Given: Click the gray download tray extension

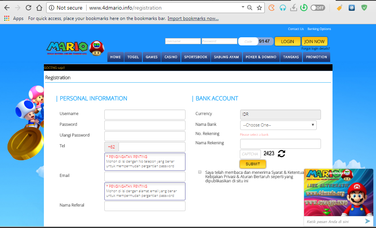Looking at the screenshot, I should tap(294, 8).
